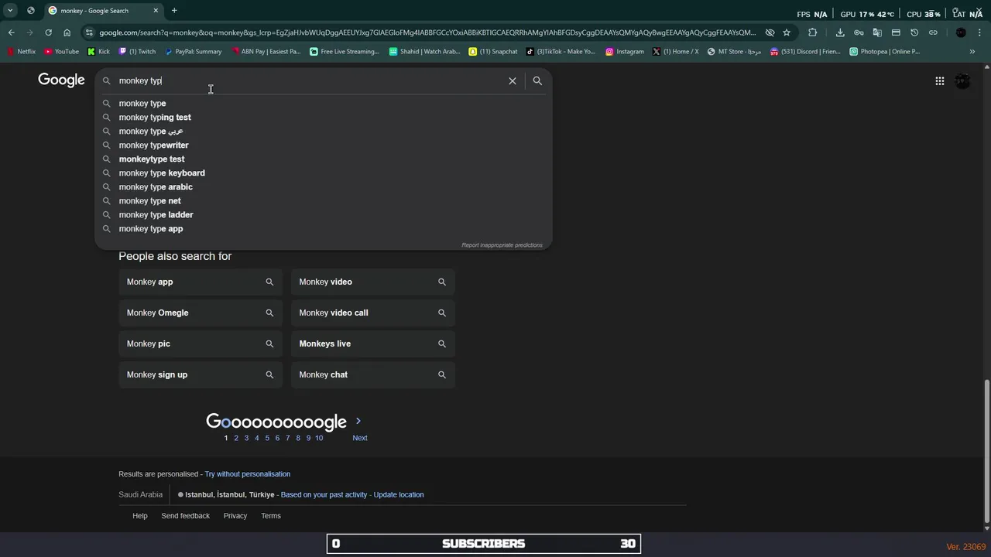Open the Google account avatar on the page

(962, 80)
